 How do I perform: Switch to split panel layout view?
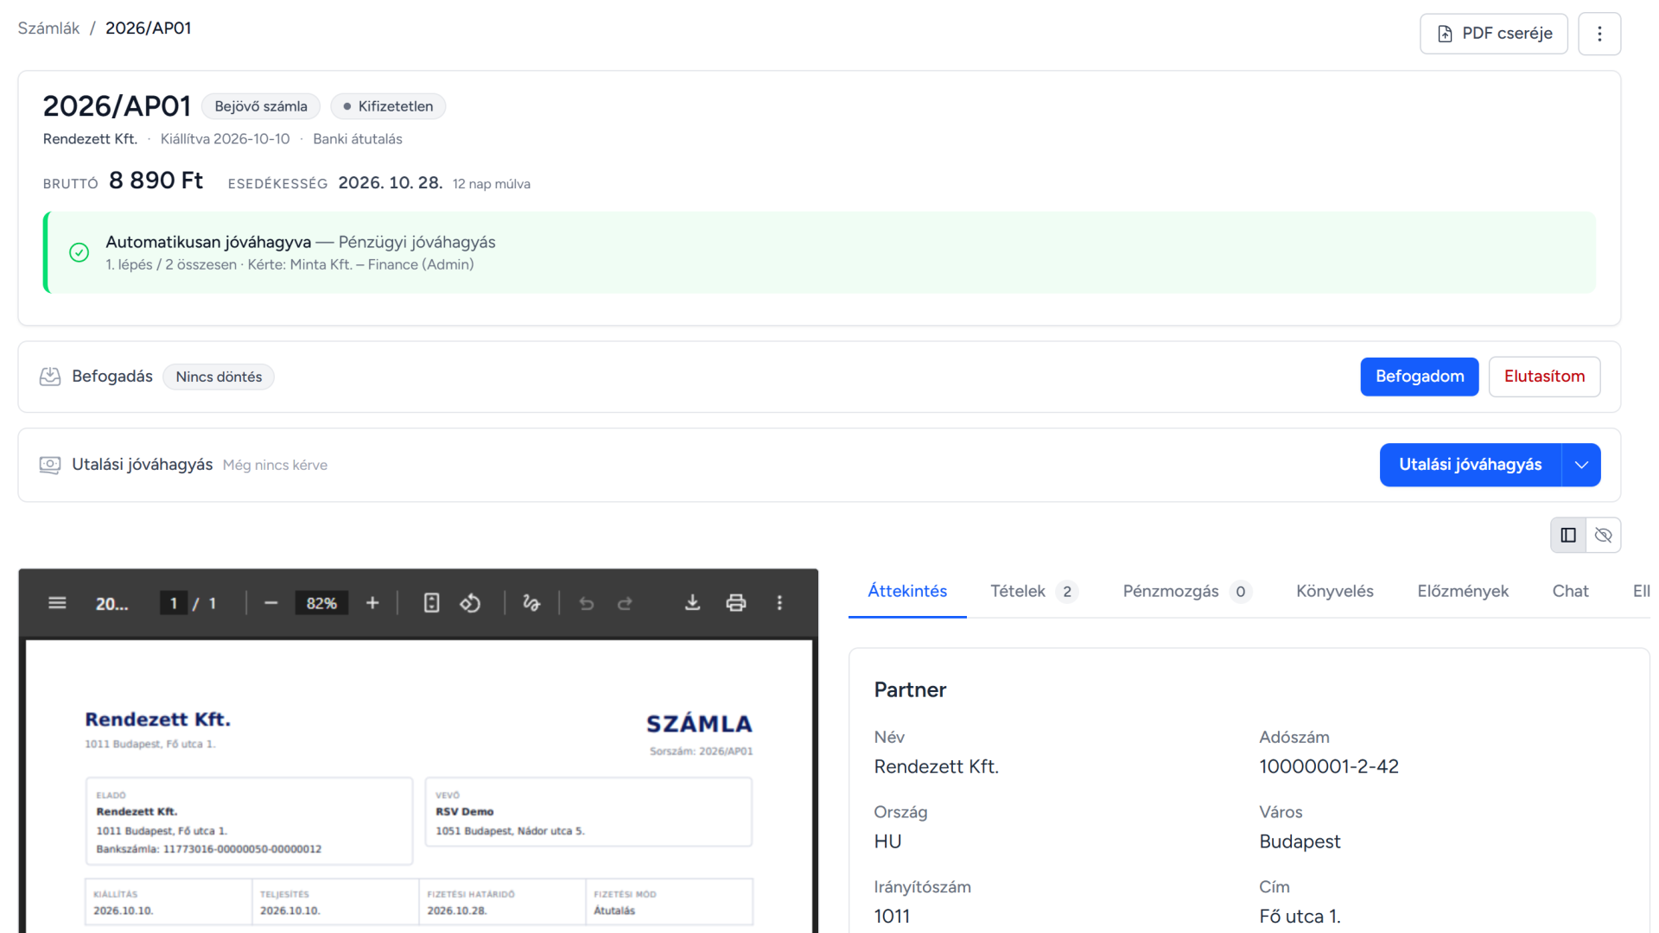point(1568,536)
